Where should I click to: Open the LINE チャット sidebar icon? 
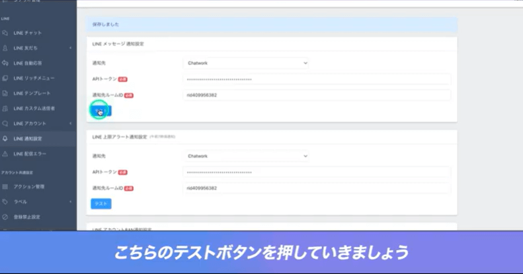[5, 32]
